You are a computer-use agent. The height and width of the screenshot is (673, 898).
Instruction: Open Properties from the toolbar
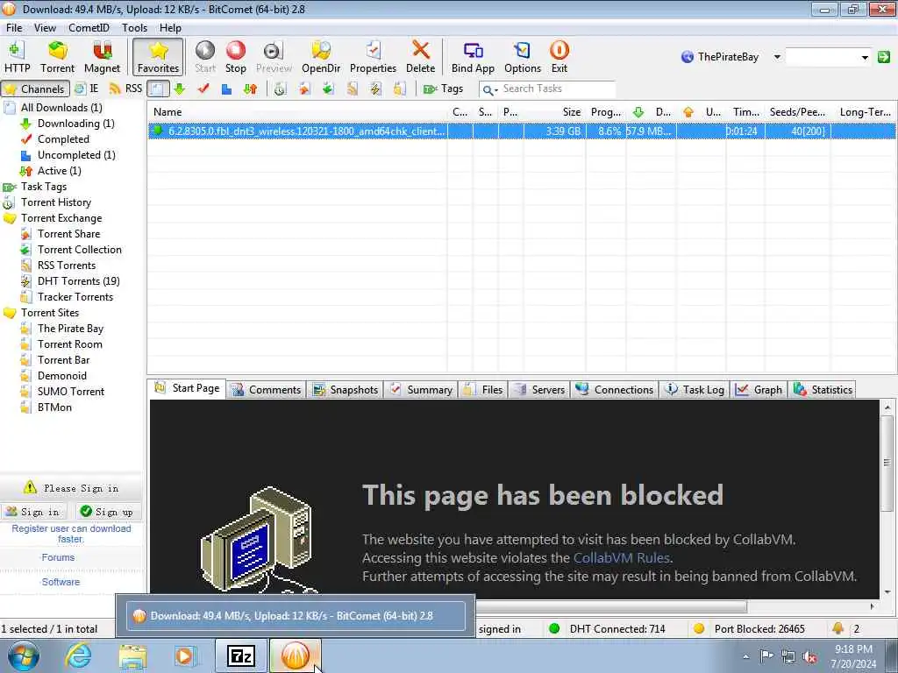coord(373,57)
